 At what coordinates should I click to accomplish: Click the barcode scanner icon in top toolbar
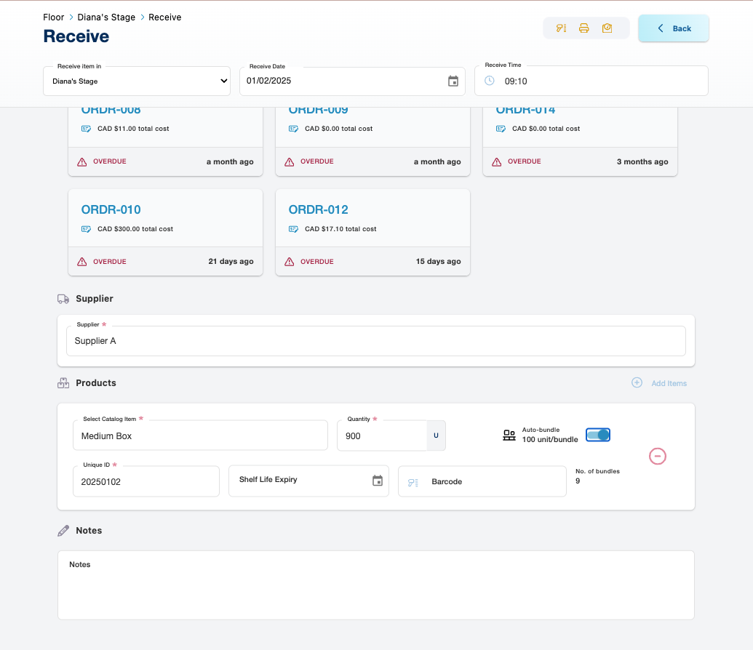(561, 28)
